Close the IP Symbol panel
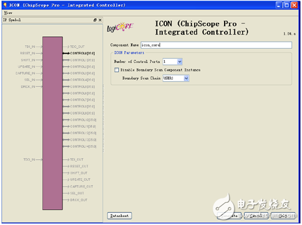The height and width of the screenshot is (225, 302). tap(100, 20)
